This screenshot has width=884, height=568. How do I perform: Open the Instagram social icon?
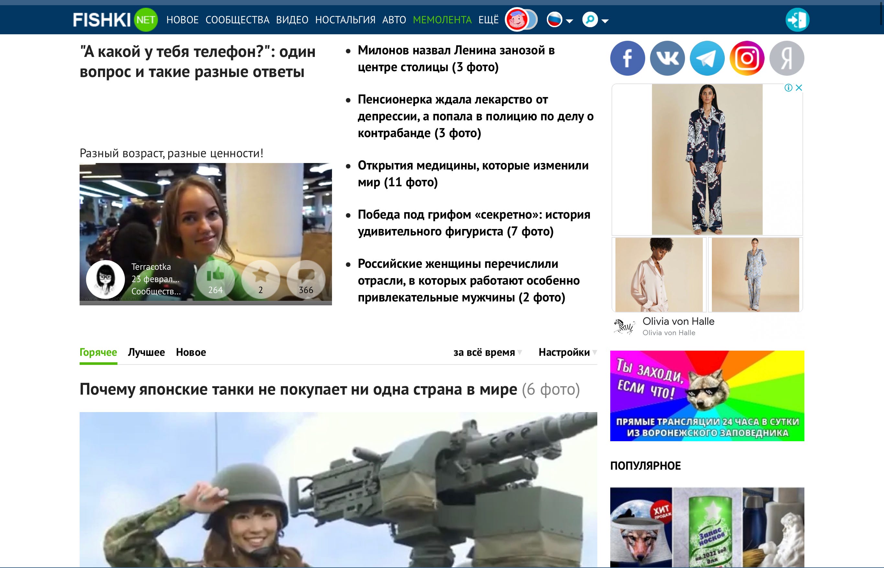(x=747, y=58)
